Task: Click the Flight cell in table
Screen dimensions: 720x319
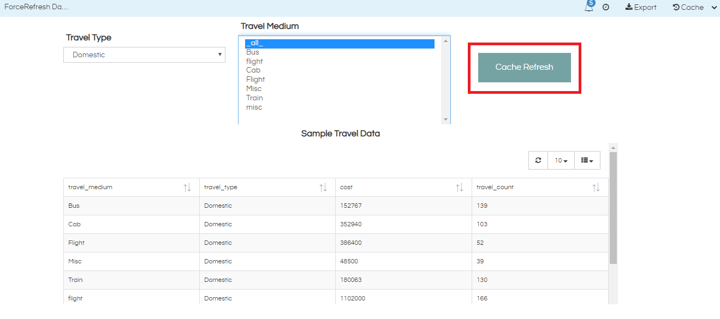Action: click(132, 243)
